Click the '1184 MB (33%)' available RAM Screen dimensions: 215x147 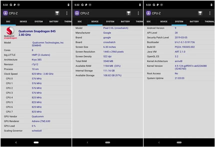coord(112,66)
